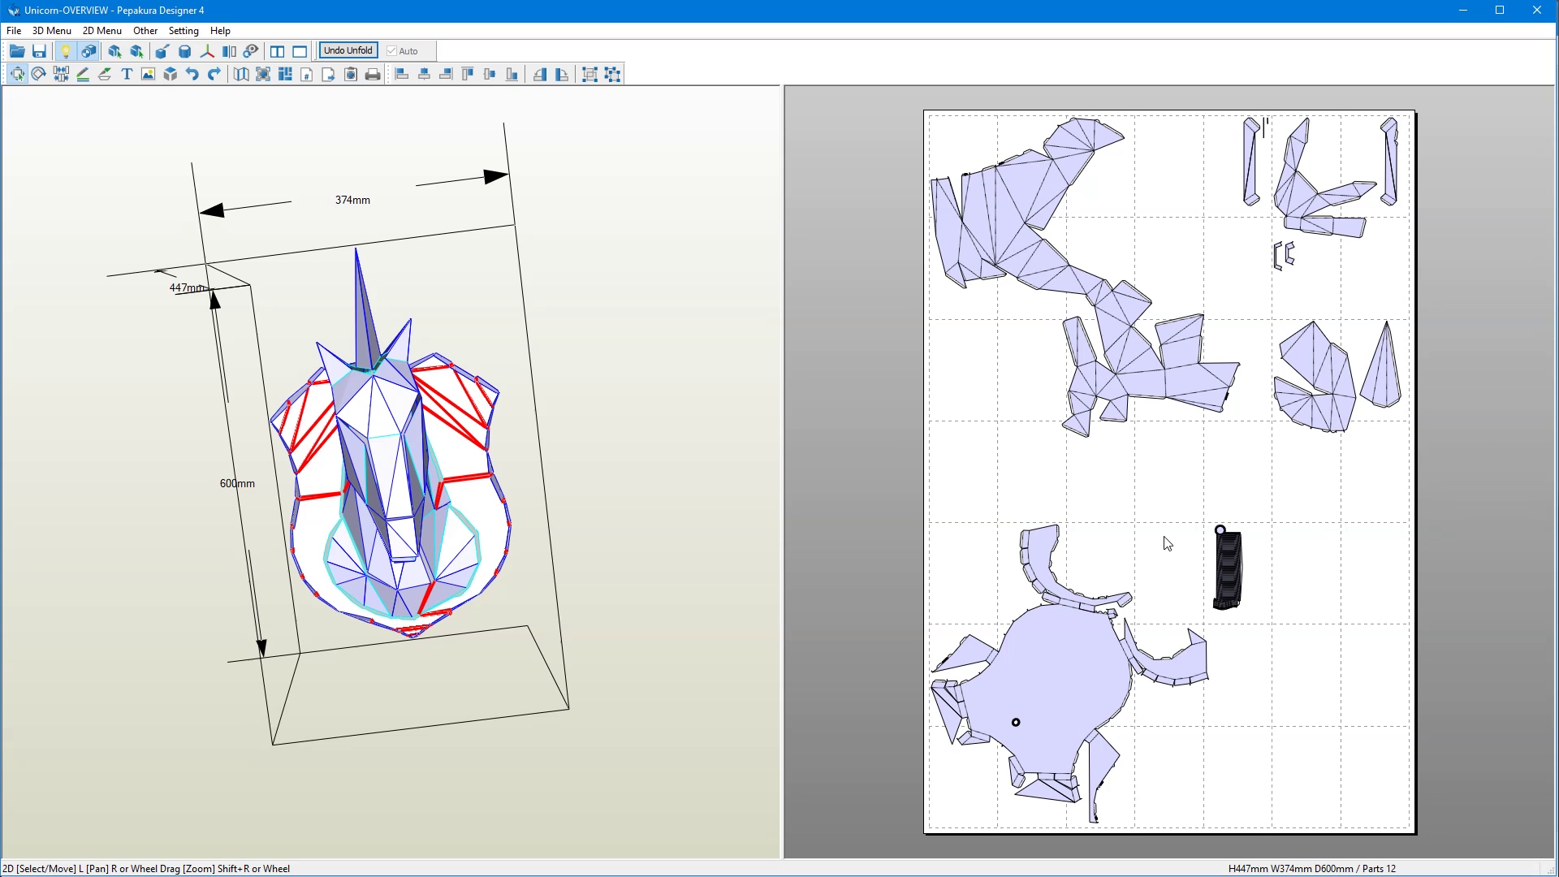
Task: Align selected parts to right
Action: point(446,74)
